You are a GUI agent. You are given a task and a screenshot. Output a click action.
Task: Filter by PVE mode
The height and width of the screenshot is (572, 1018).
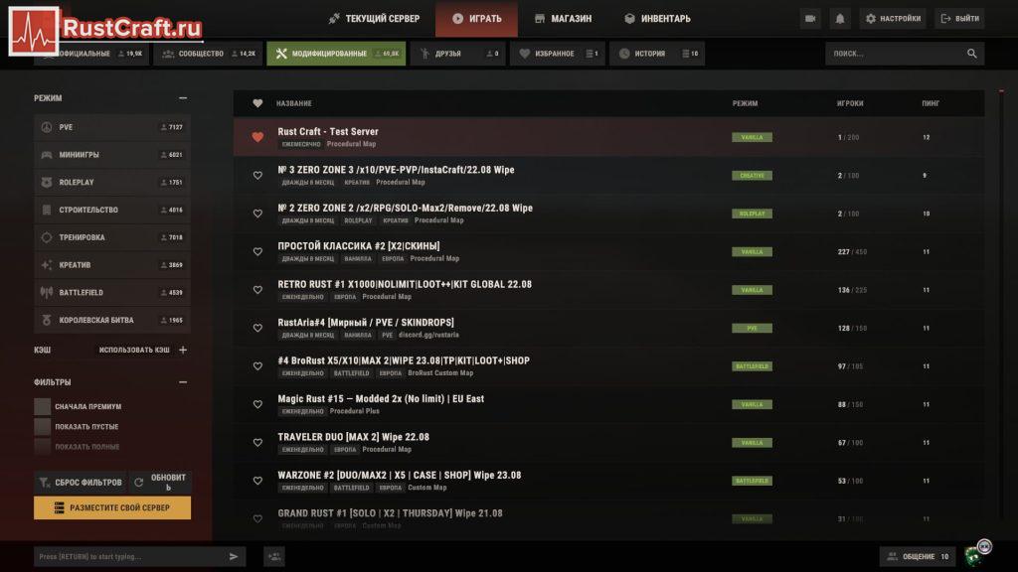tap(112, 127)
